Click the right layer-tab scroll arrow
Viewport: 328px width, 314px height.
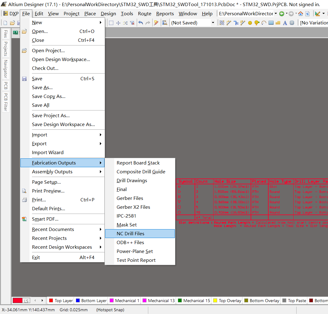pos(42,300)
